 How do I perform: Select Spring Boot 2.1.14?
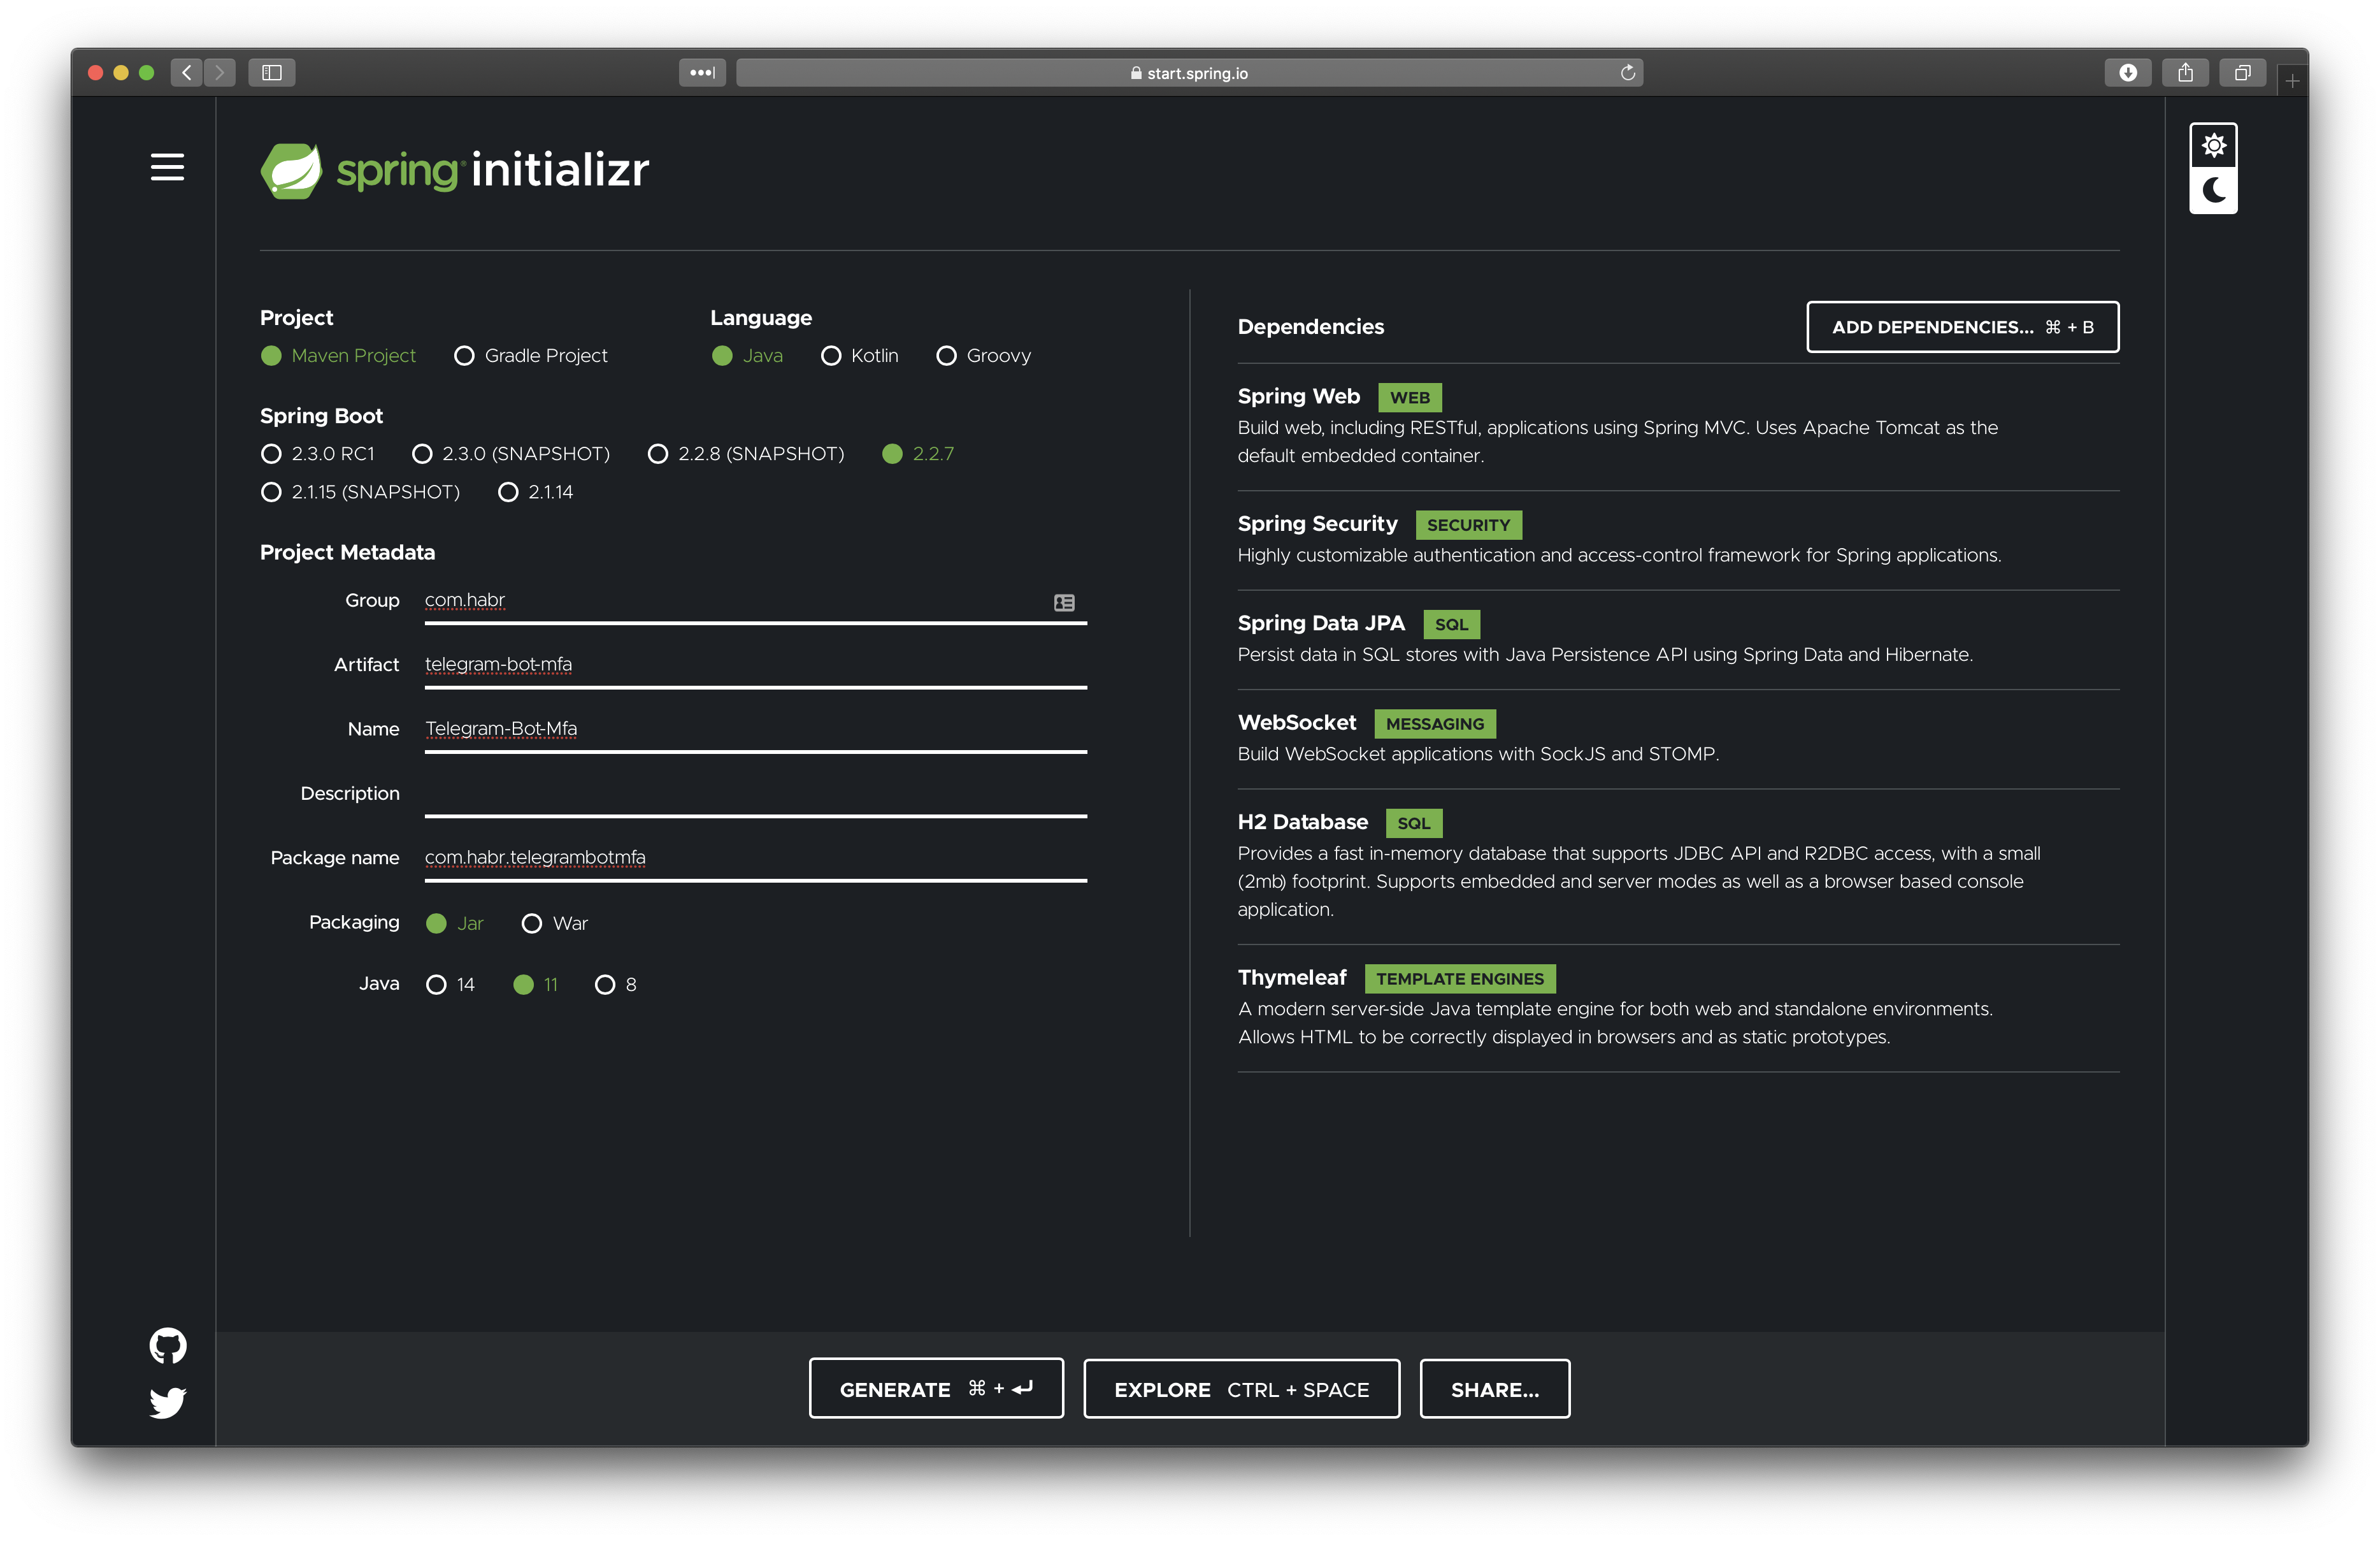pyautogui.click(x=535, y=491)
